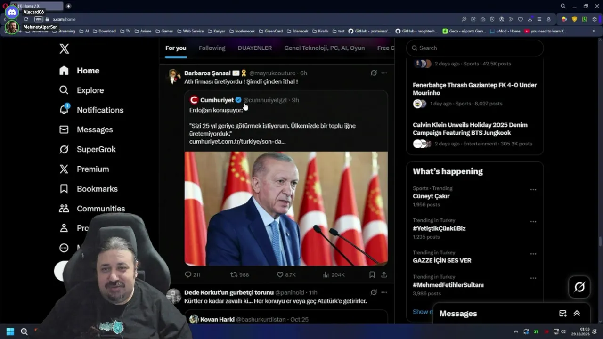This screenshot has height=339, width=603.
Task: Open the Erdoğan photo in quoted post
Action: point(286,209)
